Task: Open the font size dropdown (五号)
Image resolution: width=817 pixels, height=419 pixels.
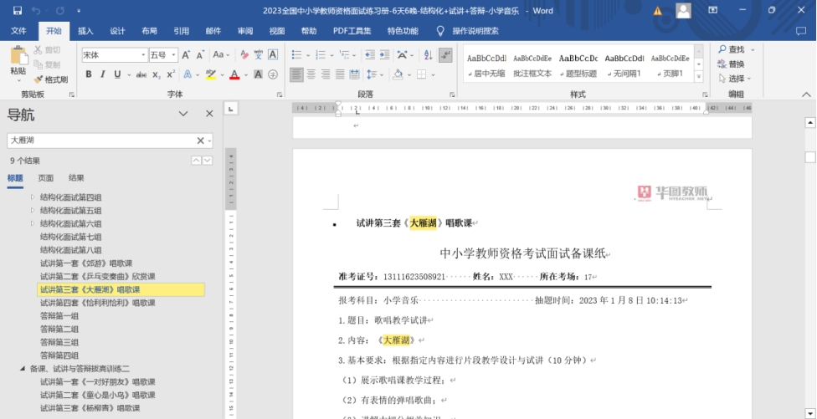Action: coord(173,54)
